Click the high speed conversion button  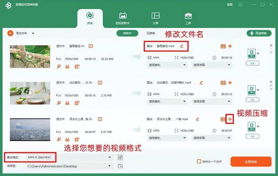click(259, 33)
